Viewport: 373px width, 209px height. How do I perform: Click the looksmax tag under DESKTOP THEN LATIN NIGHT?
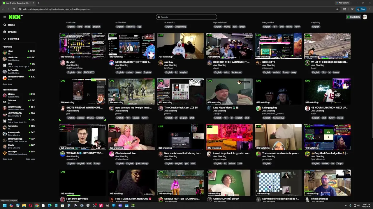point(237,72)
